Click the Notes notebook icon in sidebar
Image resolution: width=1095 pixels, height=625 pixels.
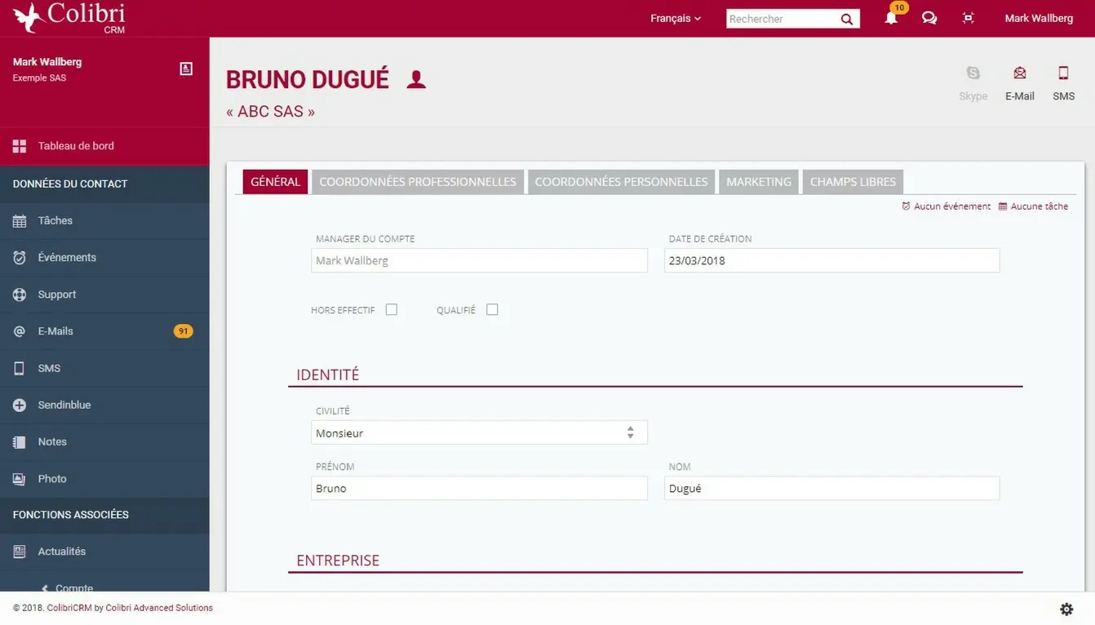click(x=20, y=441)
